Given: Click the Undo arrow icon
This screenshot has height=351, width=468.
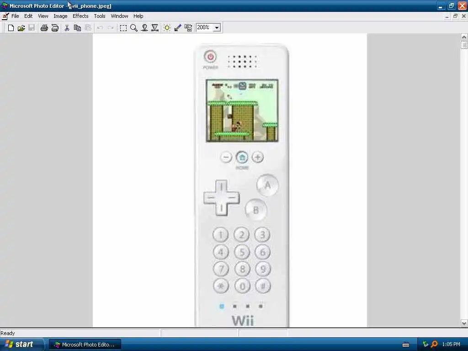Looking at the screenshot, I should pos(100,28).
